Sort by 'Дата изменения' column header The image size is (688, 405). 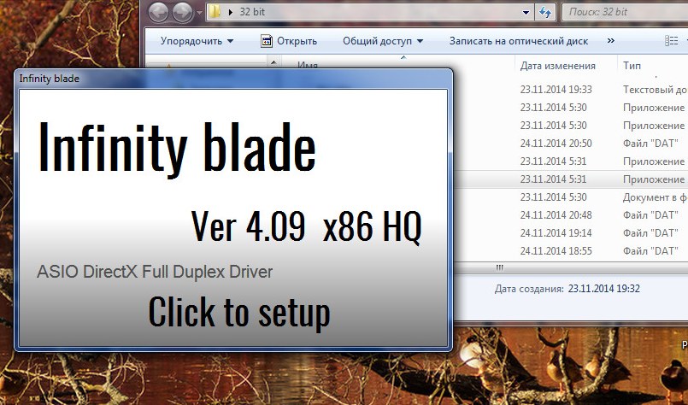click(558, 66)
